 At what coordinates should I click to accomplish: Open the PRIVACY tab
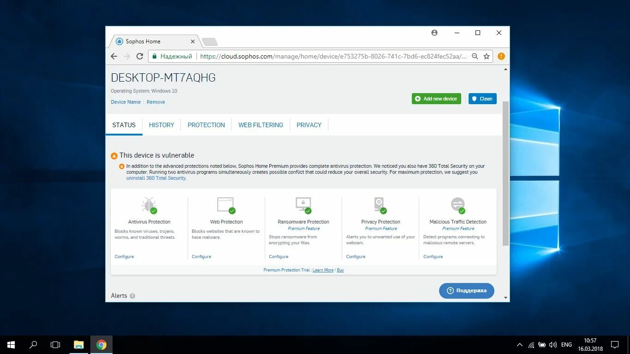pos(309,125)
